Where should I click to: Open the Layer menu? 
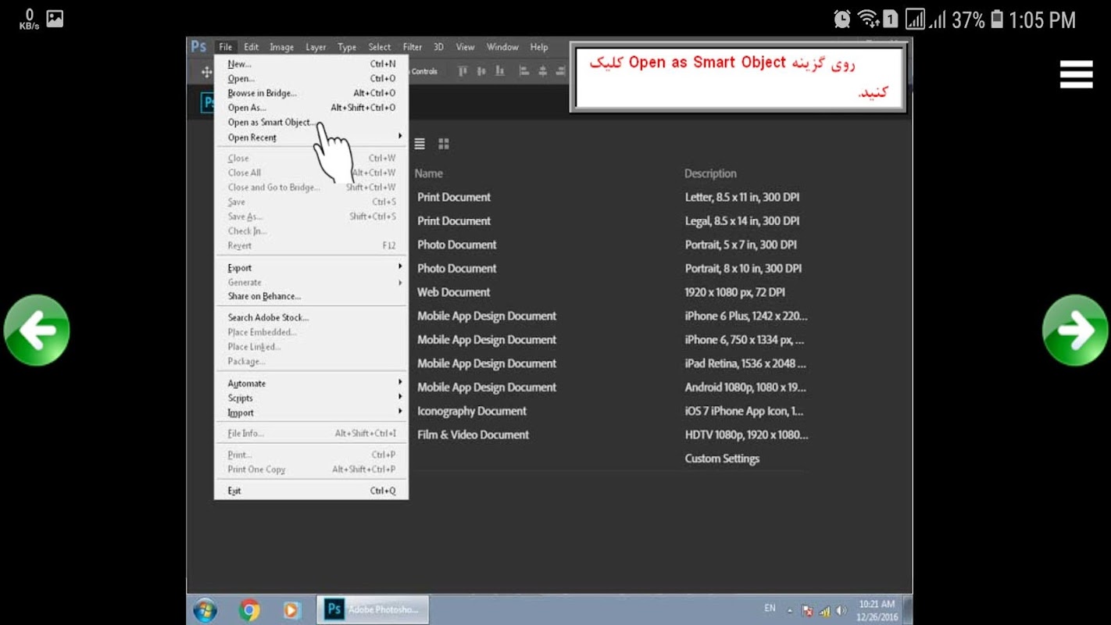coord(316,47)
